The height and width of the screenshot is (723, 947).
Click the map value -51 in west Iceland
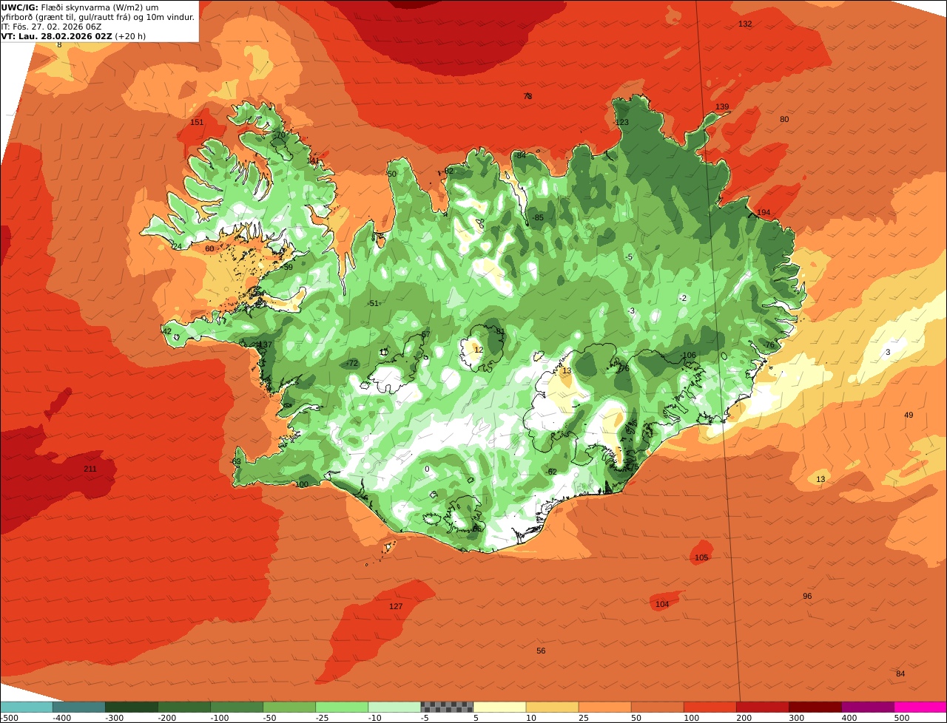tap(372, 304)
